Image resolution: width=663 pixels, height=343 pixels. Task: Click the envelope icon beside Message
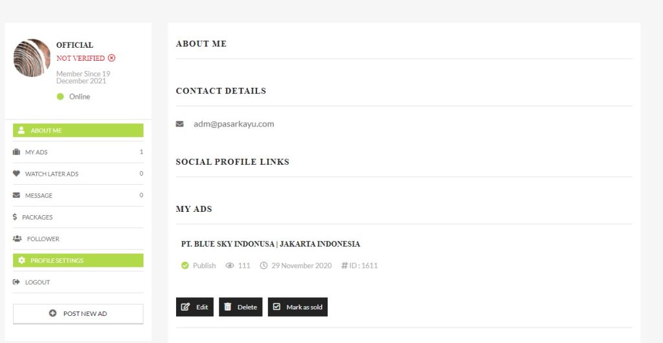tap(17, 195)
